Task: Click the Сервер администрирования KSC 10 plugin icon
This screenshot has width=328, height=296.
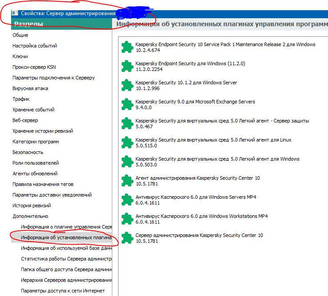Action: pyautogui.click(x=127, y=238)
